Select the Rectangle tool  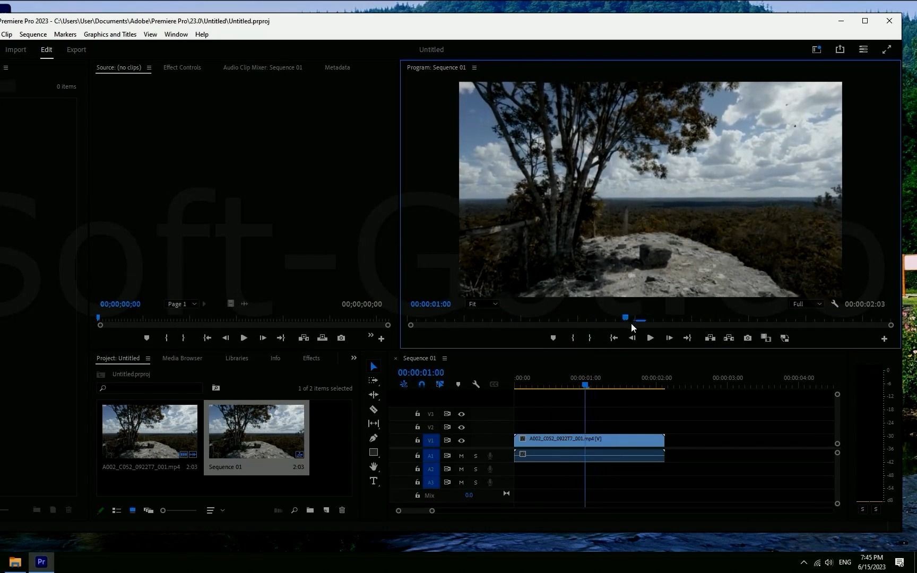[374, 452]
